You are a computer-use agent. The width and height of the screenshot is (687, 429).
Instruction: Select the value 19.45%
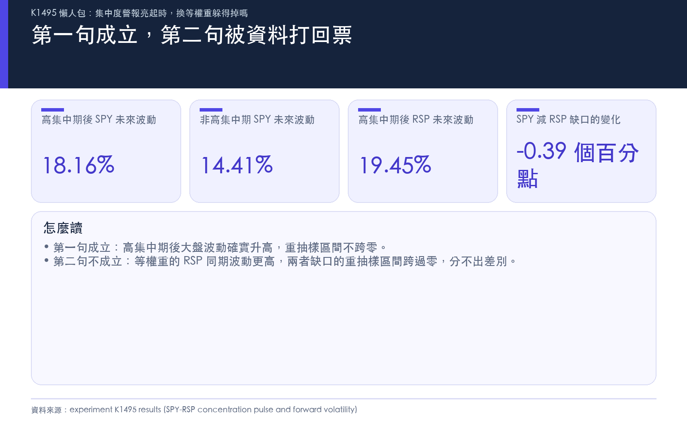[x=395, y=165]
